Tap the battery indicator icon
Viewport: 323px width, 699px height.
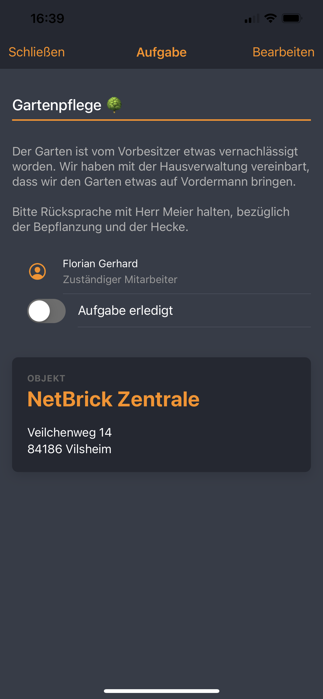pos(292,18)
